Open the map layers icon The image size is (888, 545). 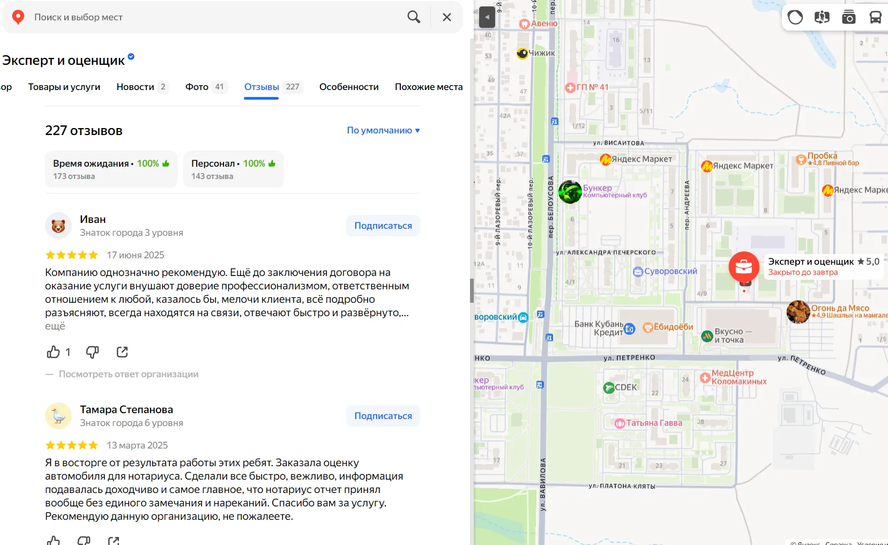(x=822, y=17)
